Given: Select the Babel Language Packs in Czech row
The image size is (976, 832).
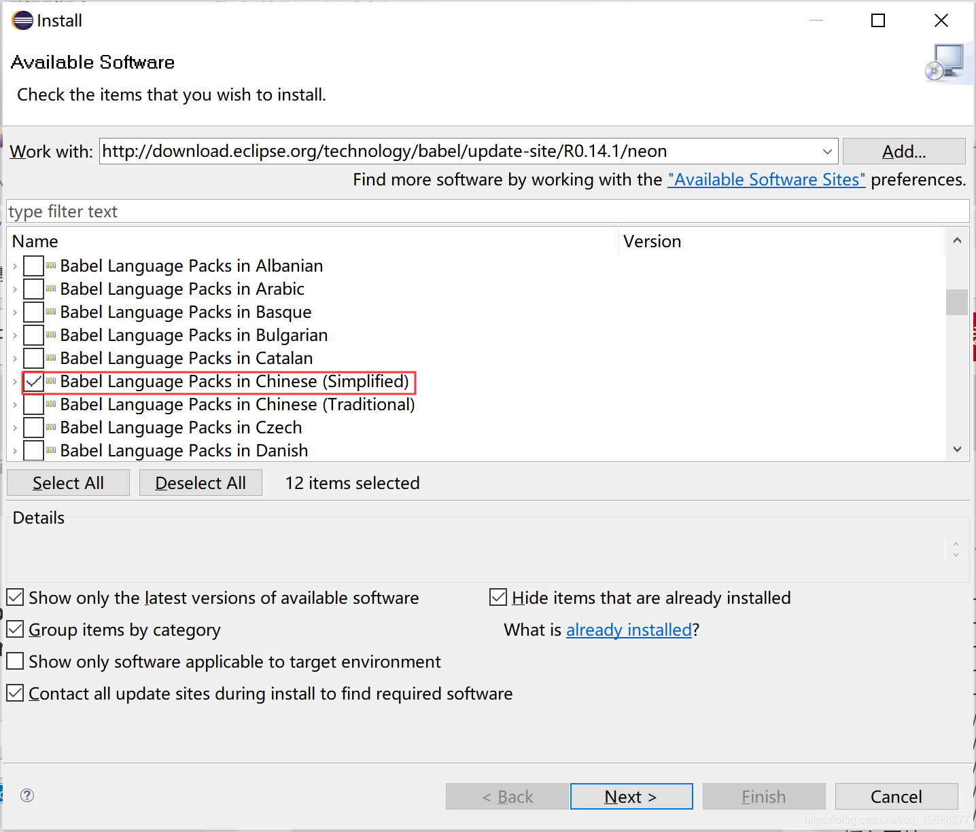Looking at the screenshot, I should [181, 428].
